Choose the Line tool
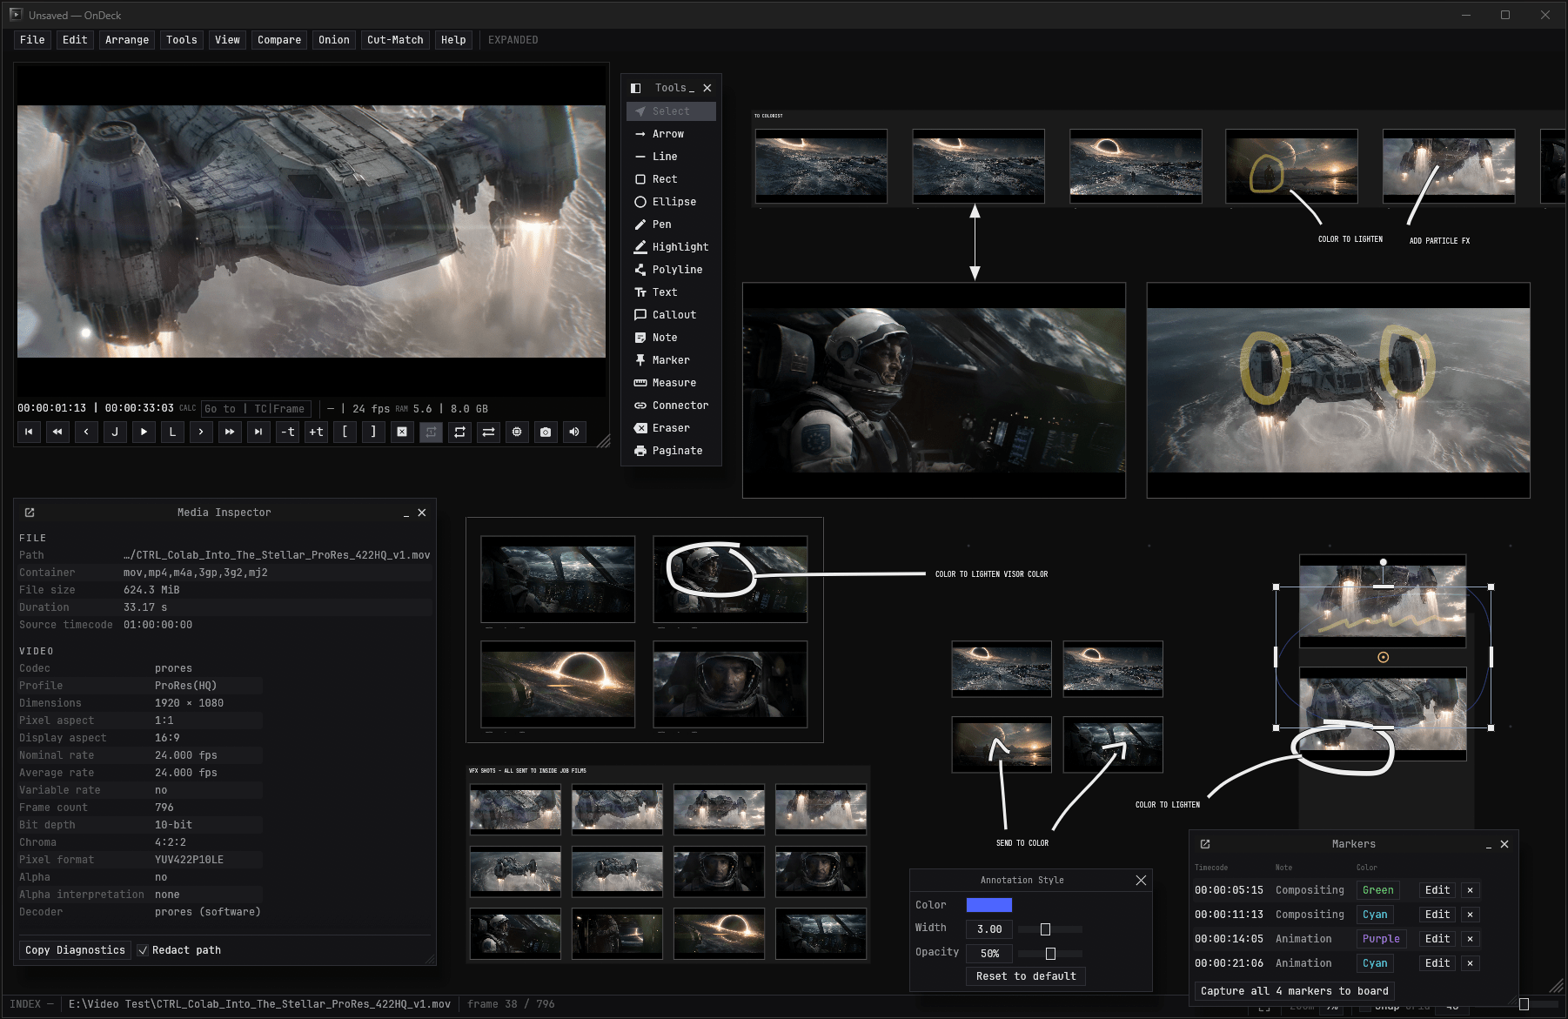The height and width of the screenshot is (1019, 1568). tap(671, 157)
